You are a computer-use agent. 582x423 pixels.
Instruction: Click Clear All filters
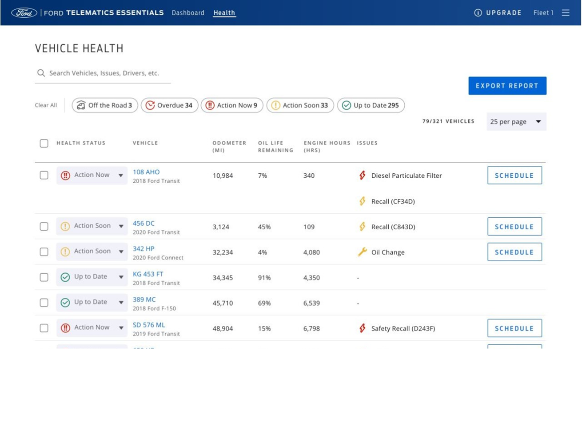coord(46,105)
